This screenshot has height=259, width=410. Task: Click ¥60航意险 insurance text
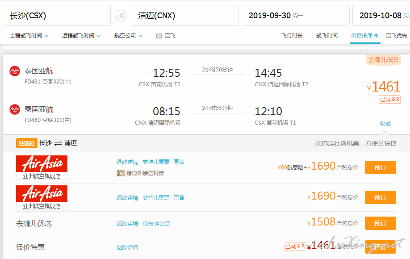290,167
